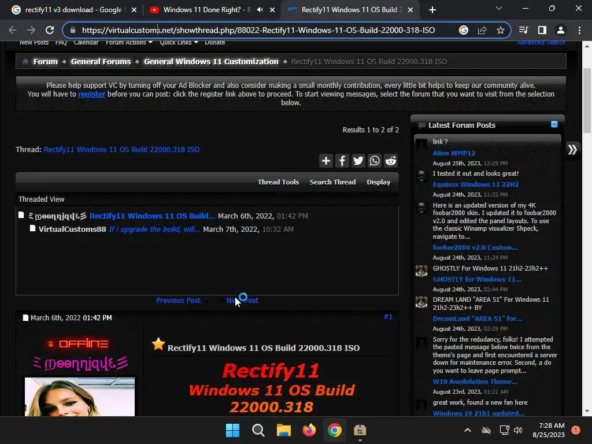Open the foobar2000 v2.0 Custom... link
The width and height of the screenshot is (592, 444).
click(x=475, y=247)
